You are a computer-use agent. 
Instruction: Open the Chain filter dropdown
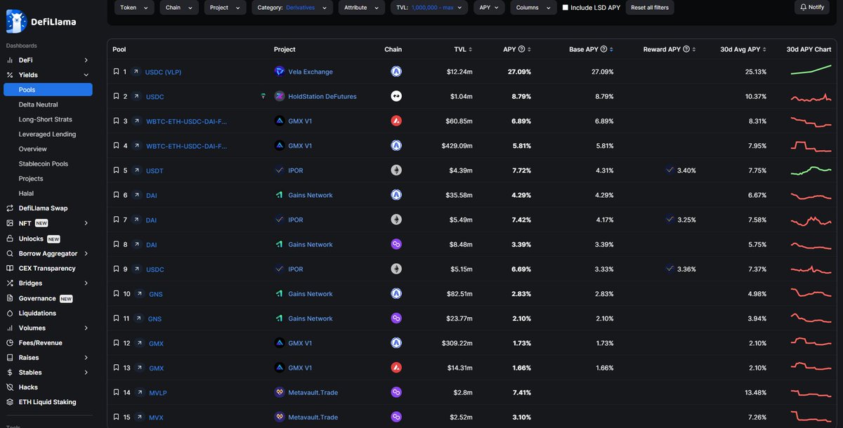click(x=179, y=7)
